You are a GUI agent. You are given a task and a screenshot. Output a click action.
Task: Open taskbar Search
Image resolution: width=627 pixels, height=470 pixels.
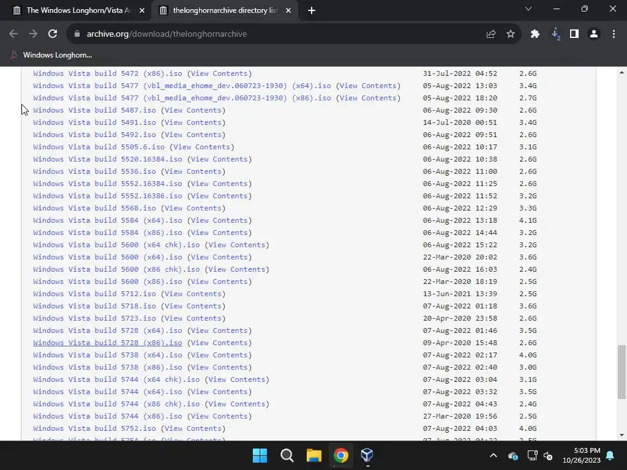pyautogui.click(x=287, y=455)
